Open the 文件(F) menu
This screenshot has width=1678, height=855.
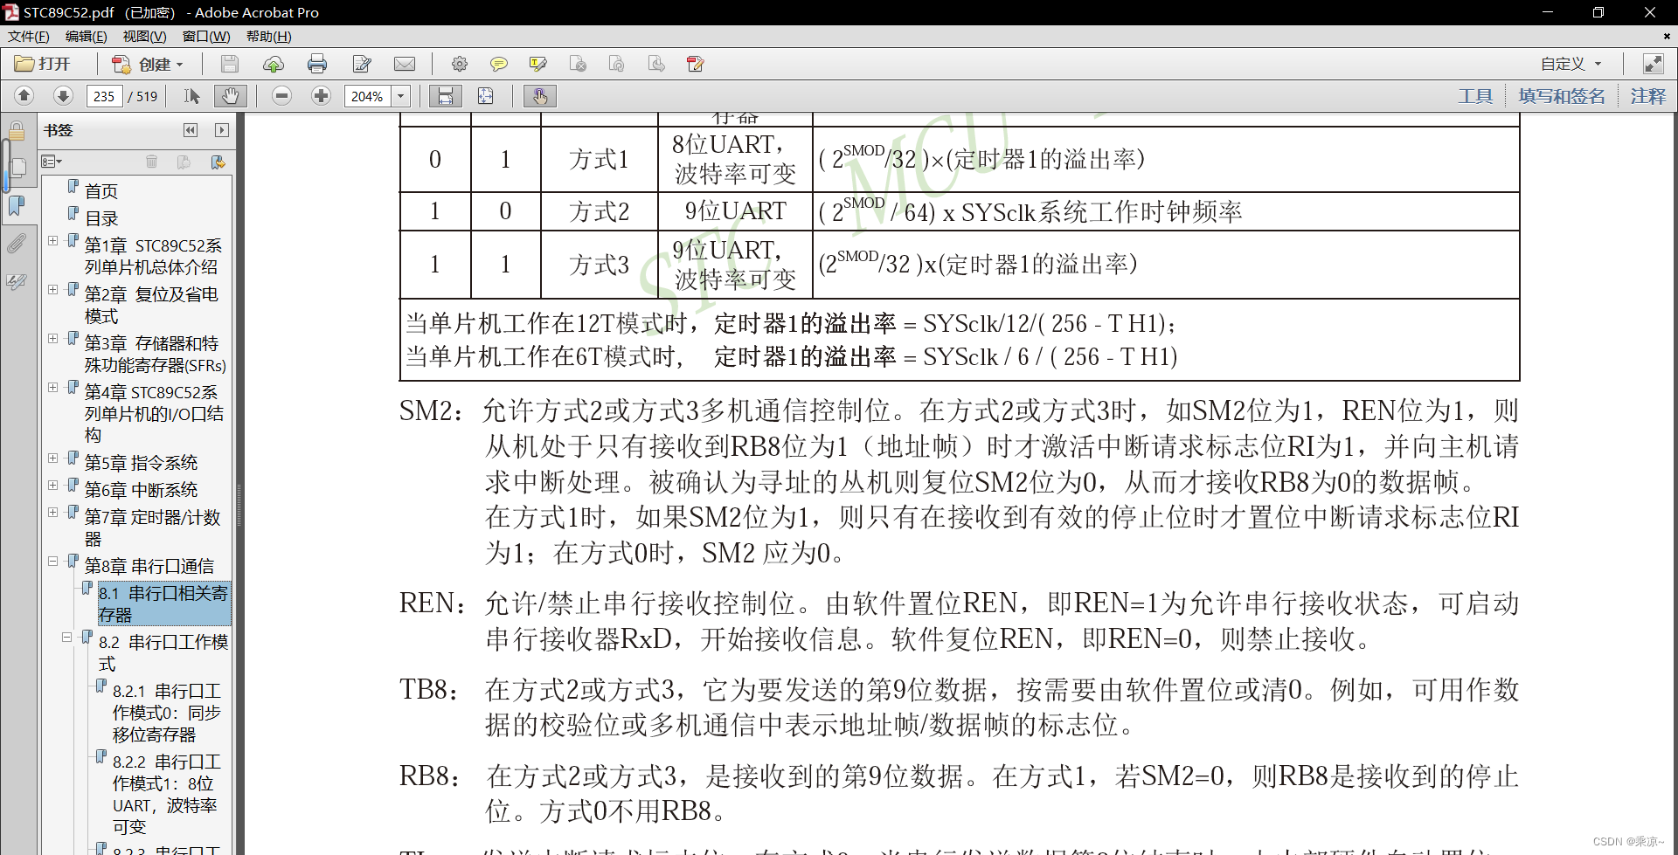point(29,37)
